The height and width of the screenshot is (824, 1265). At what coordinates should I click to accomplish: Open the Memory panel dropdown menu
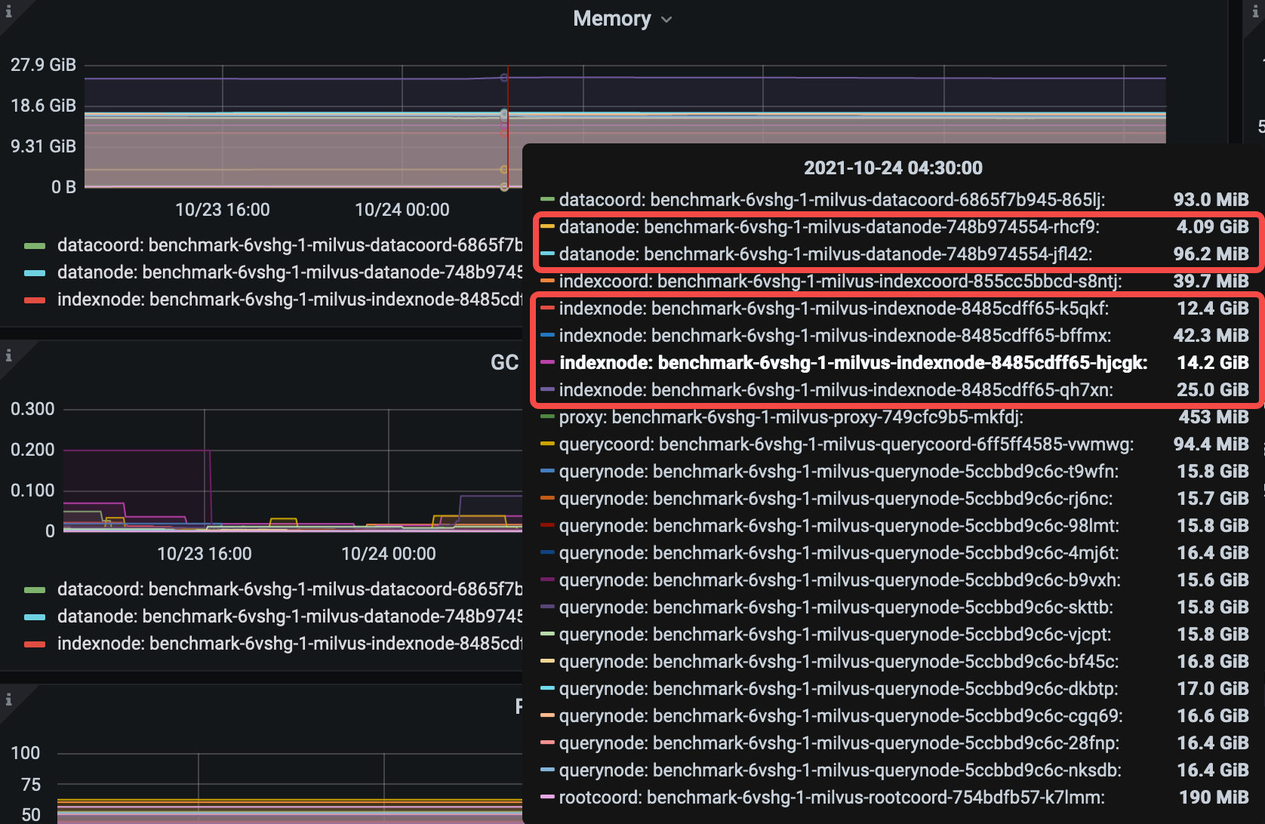pos(666,20)
